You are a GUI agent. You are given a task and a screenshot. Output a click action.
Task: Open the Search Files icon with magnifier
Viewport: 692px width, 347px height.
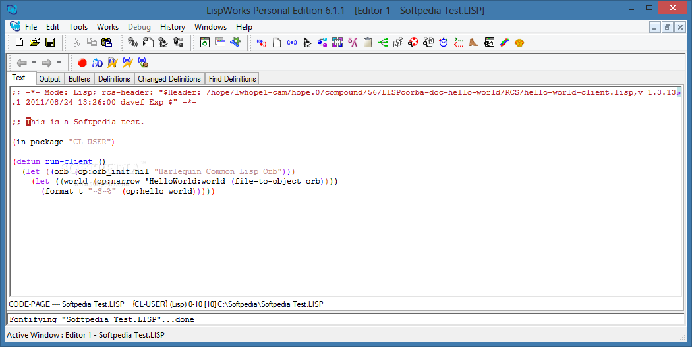click(428, 43)
